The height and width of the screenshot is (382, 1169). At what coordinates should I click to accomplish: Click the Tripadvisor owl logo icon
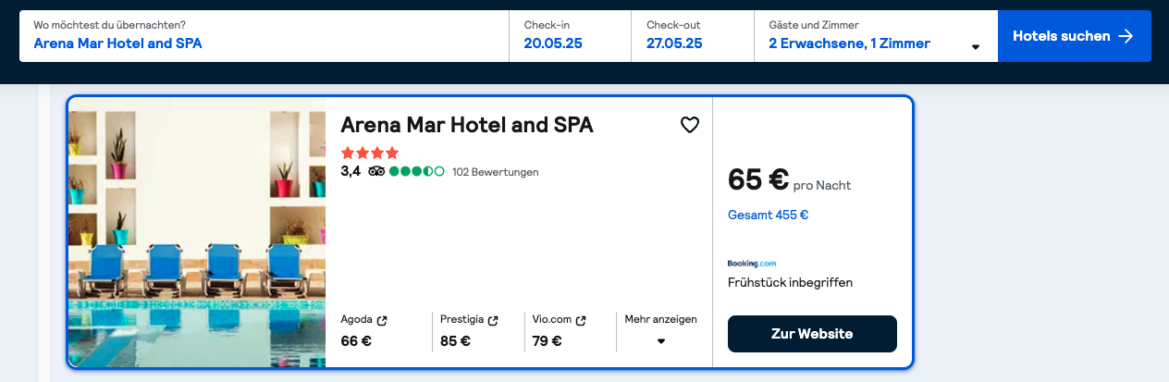coord(376,172)
